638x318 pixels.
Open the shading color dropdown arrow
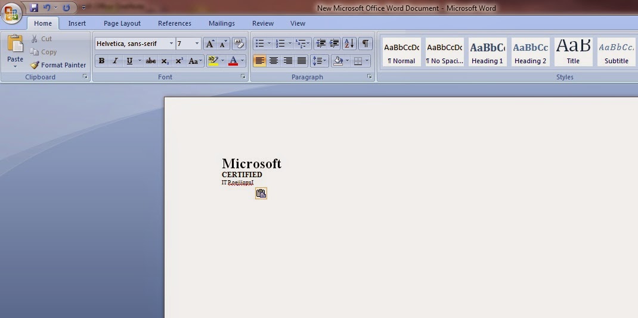click(347, 61)
